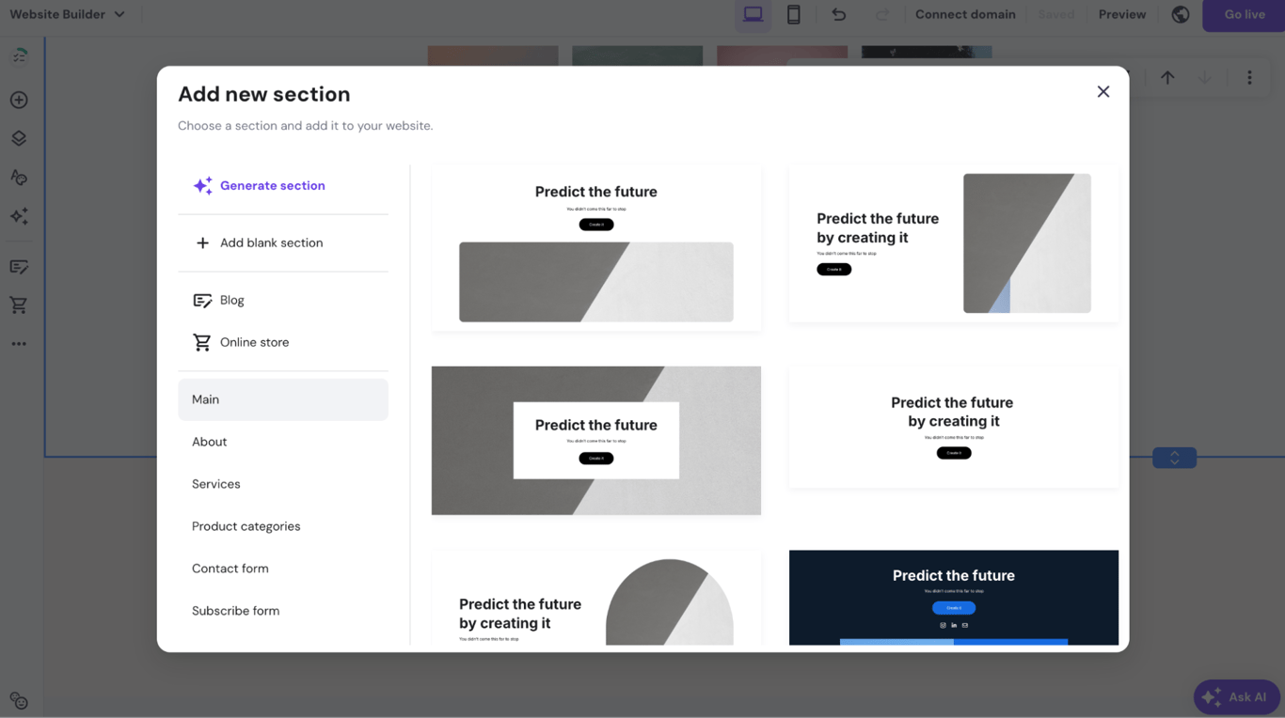Click the redo arrow icon
Viewport: 1285px width, 718px height.
(881, 14)
